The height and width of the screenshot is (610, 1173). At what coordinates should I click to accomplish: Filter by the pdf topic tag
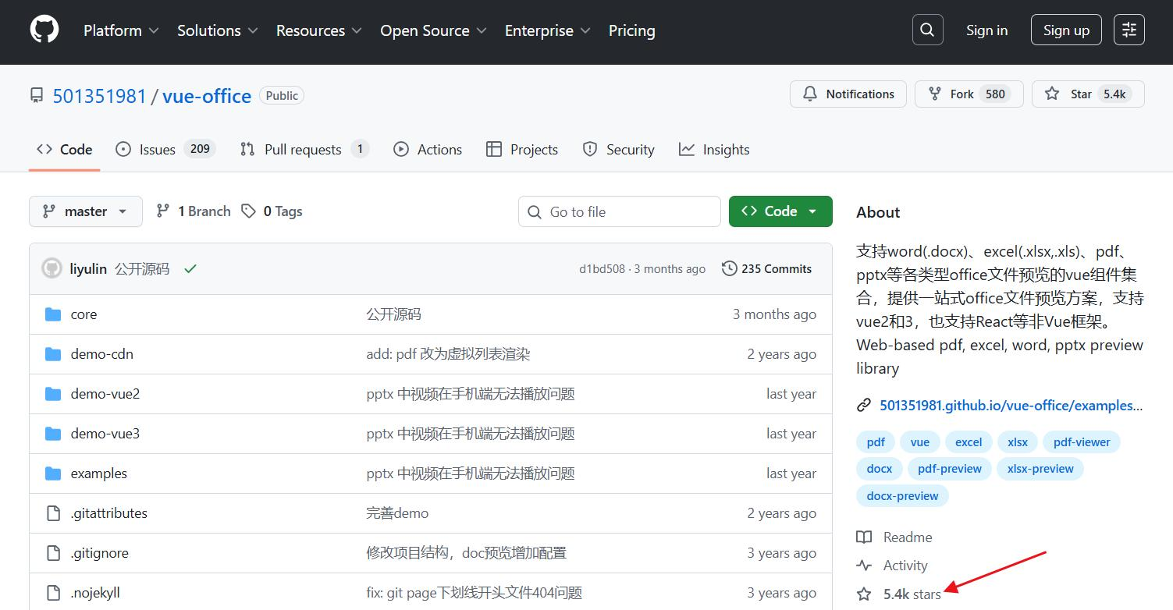pyautogui.click(x=876, y=442)
